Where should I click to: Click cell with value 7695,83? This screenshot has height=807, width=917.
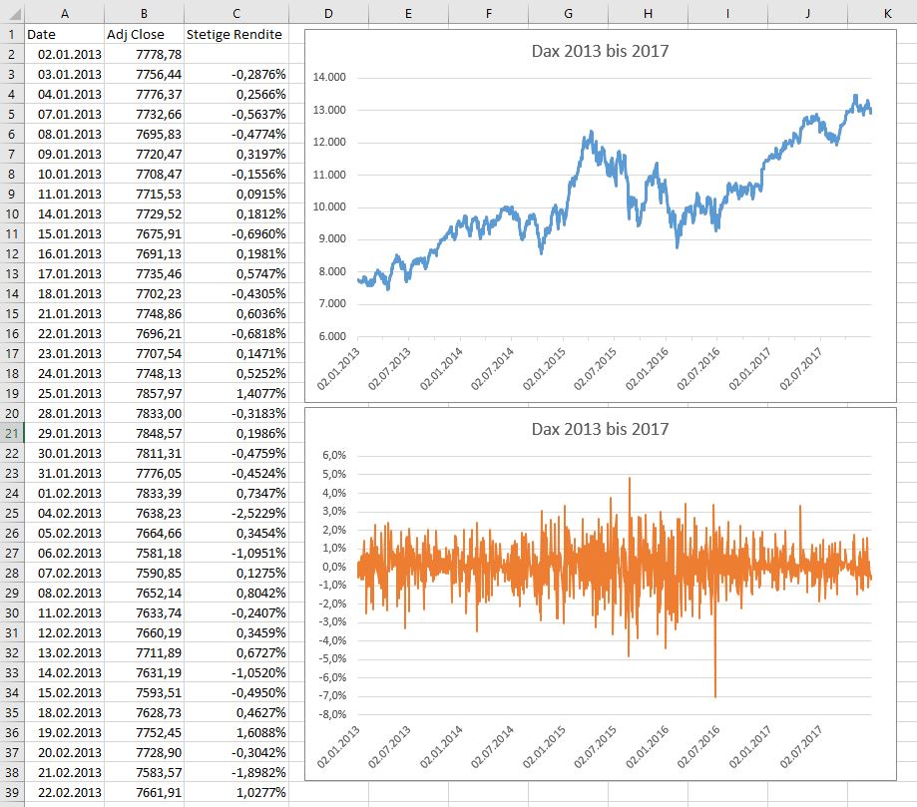tap(144, 134)
